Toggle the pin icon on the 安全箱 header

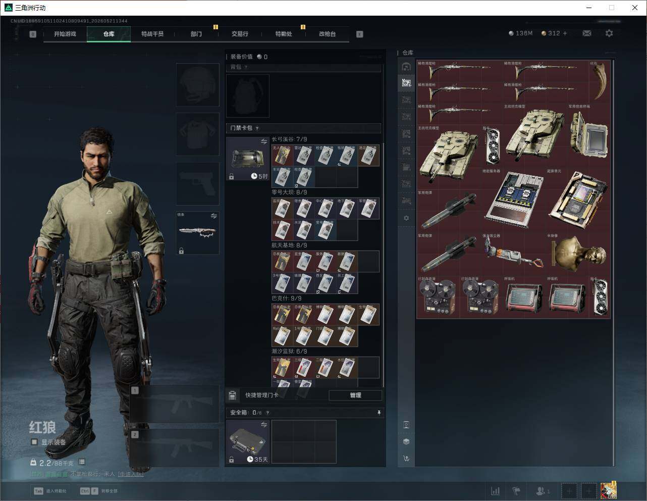tap(379, 413)
